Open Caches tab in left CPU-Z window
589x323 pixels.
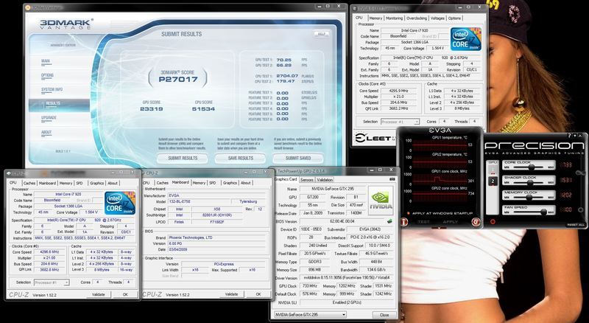click(x=29, y=183)
